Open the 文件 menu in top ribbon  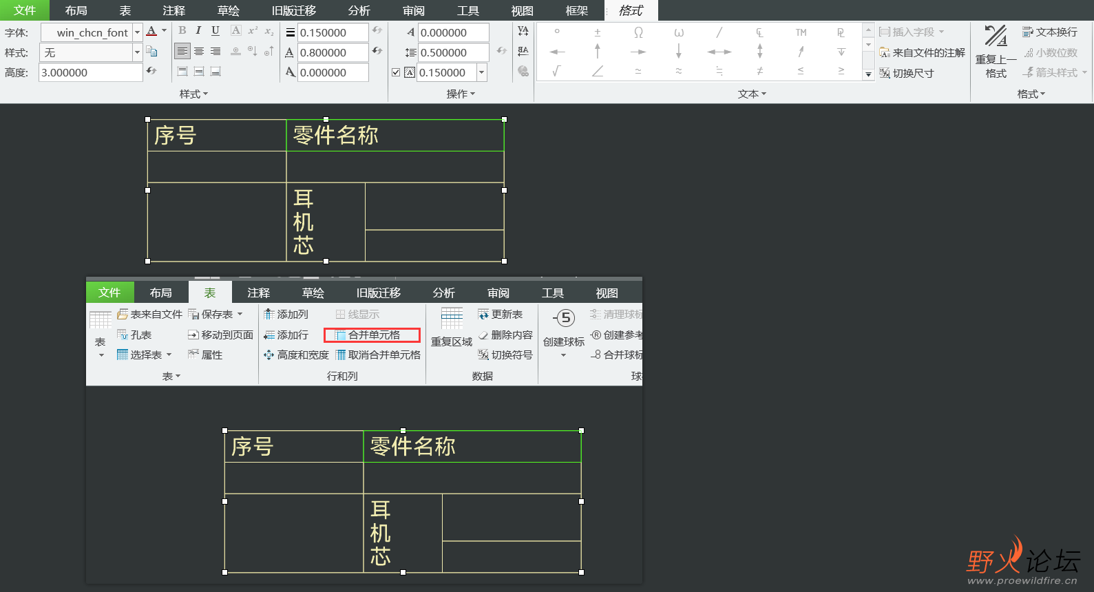[x=25, y=10]
